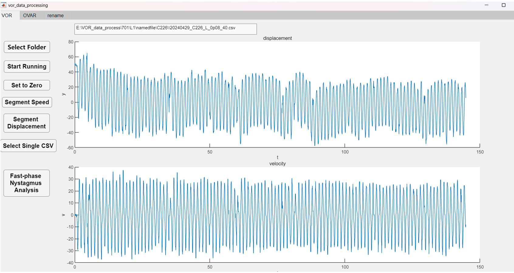Image resolution: width=514 pixels, height=273 pixels.
Task: Click Select Single CSV button
Action: click(28, 146)
